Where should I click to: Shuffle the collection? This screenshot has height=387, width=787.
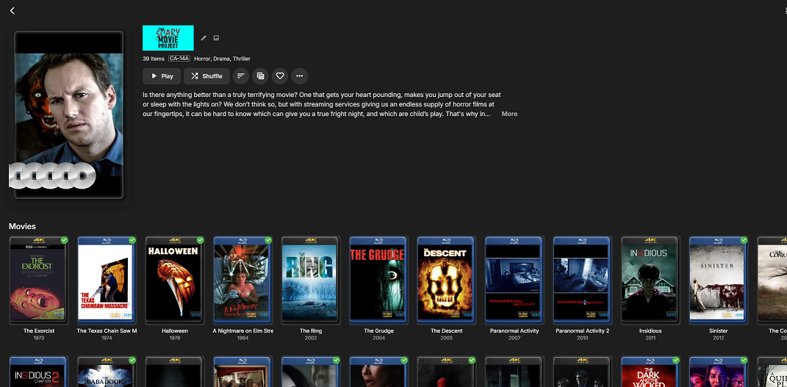(x=206, y=76)
